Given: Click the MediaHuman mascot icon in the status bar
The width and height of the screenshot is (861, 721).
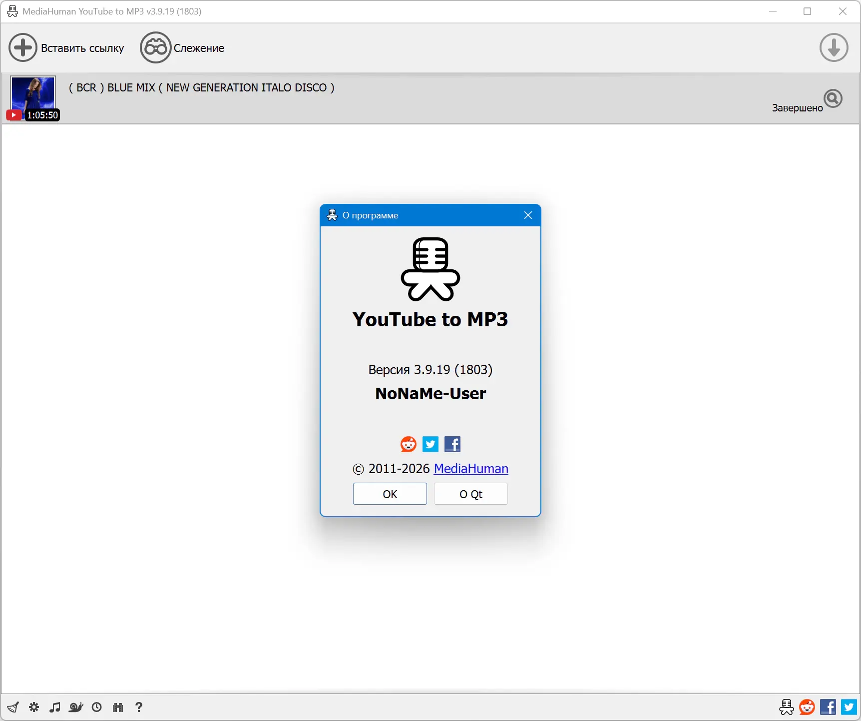Looking at the screenshot, I should 787,707.
